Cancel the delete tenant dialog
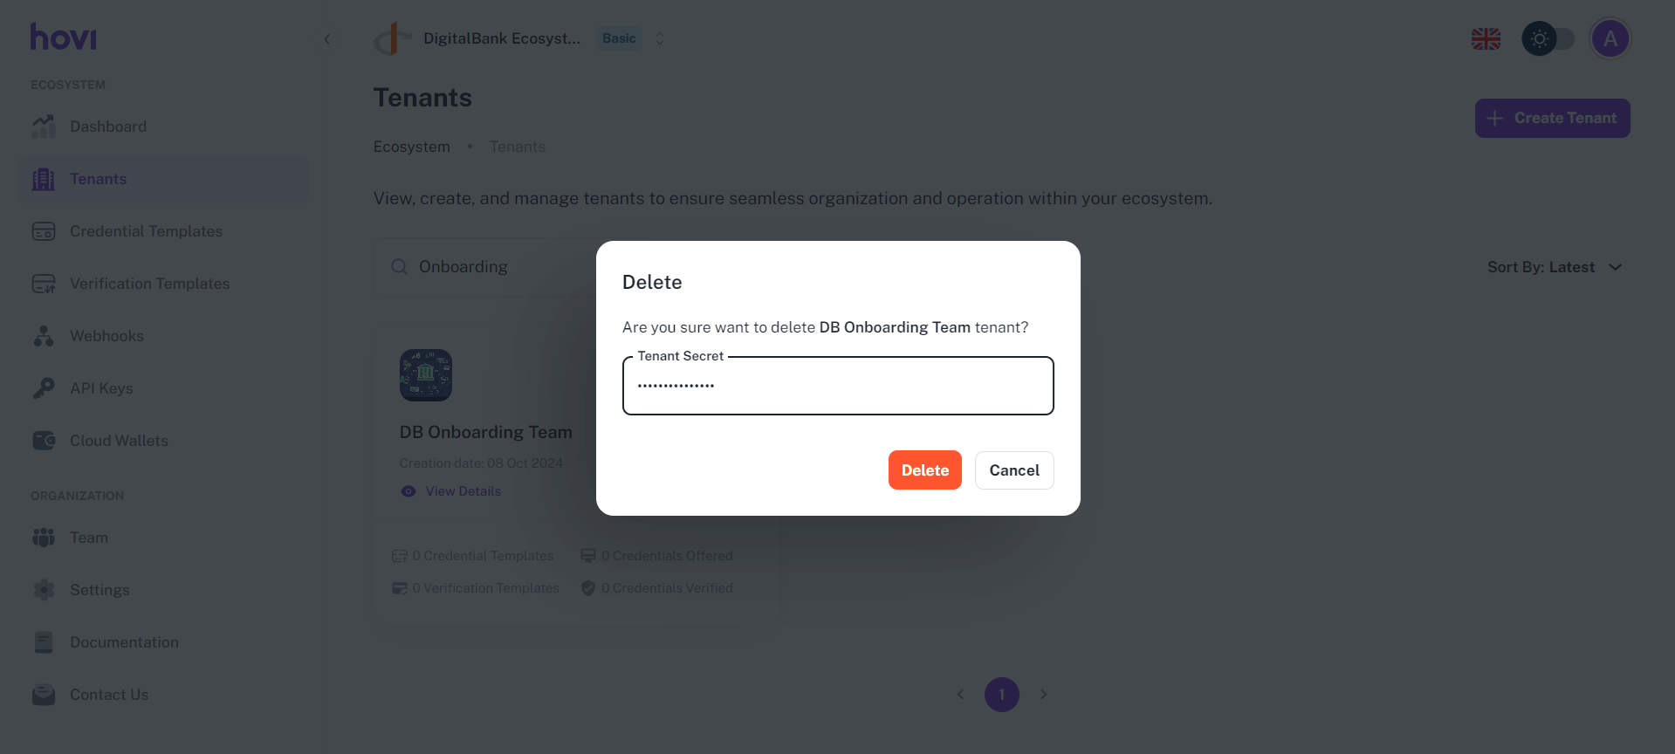The height and width of the screenshot is (754, 1675). [1014, 470]
